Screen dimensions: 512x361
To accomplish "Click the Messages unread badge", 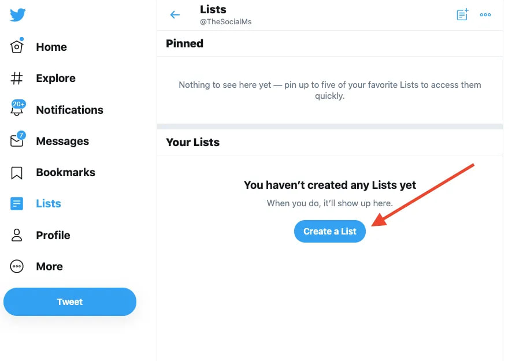I will coord(21,135).
